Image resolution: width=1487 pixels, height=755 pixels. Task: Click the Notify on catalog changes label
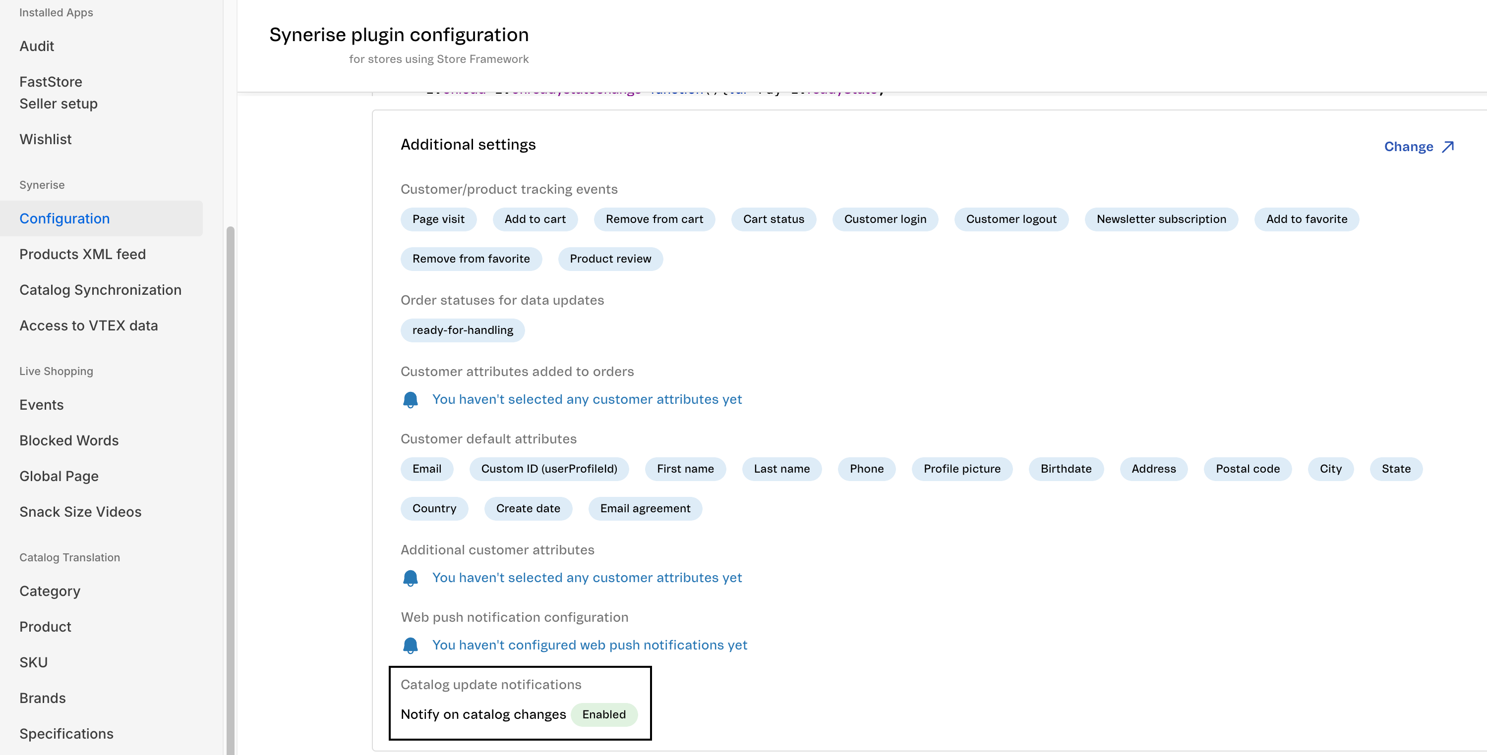tap(483, 715)
